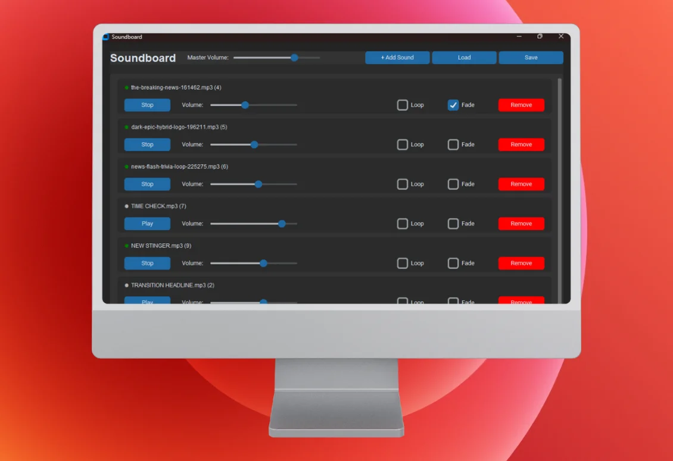Check the Fade box for news-flash-trivia-loop-225275.mp3
The width and height of the screenshot is (673, 461).
(x=453, y=184)
